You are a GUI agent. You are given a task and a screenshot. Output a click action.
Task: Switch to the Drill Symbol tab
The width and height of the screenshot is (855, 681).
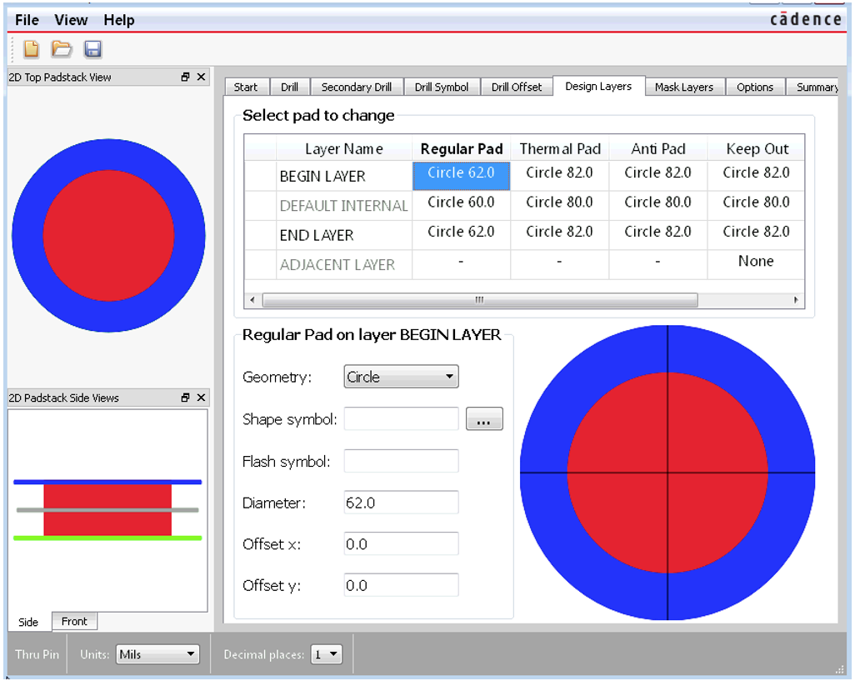[441, 87]
